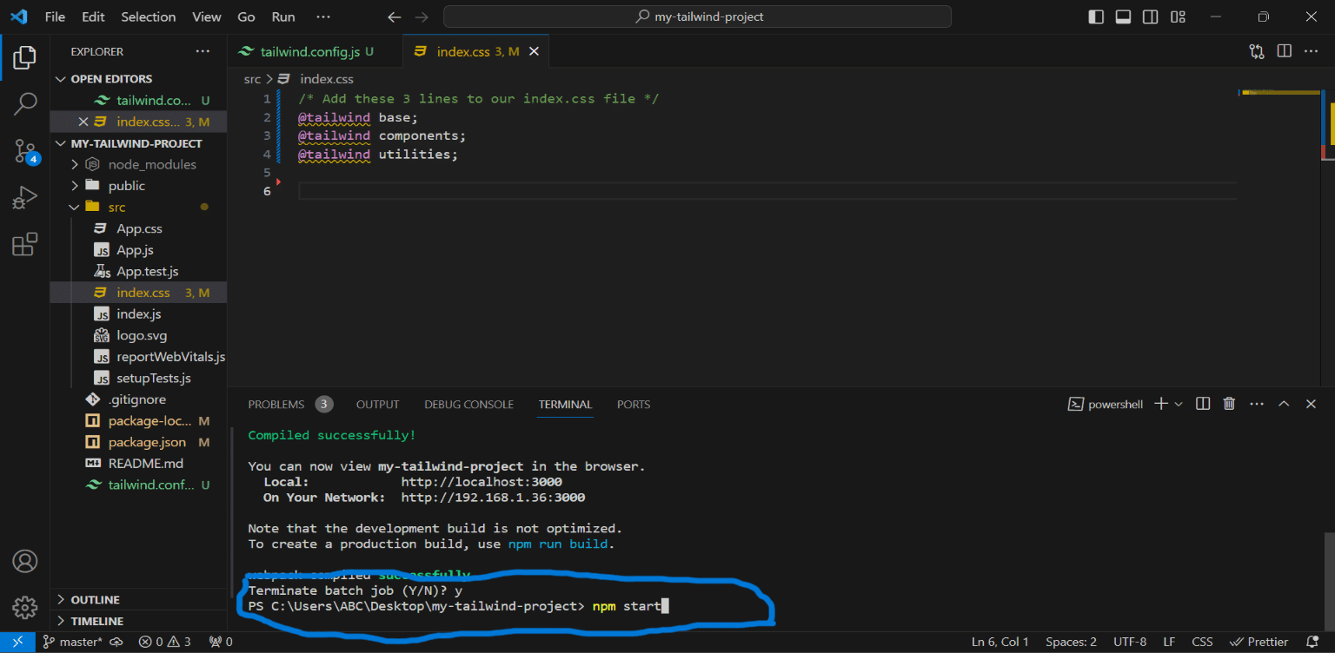The image size is (1335, 653).
Task: Toggle the primary side bar visibility
Action: (1096, 16)
